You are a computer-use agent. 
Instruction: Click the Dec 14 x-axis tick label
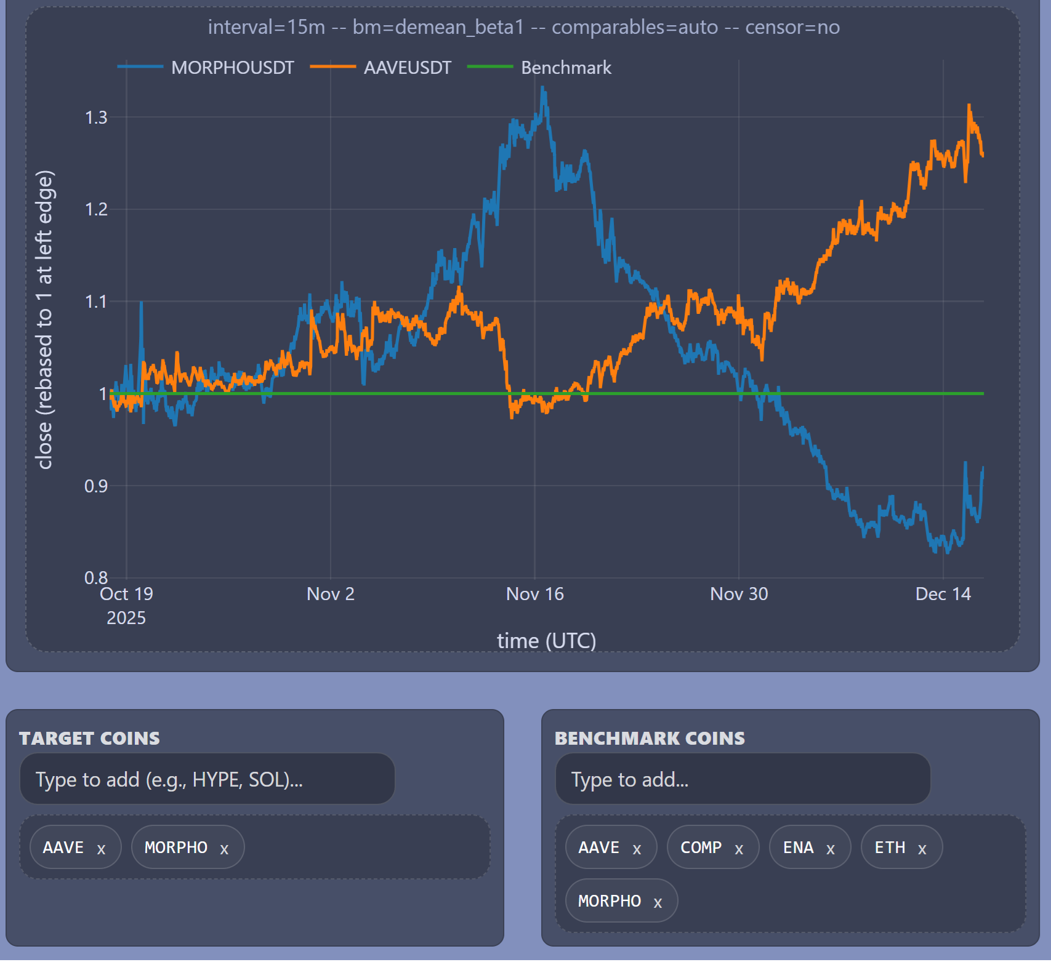click(x=943, y=594)
